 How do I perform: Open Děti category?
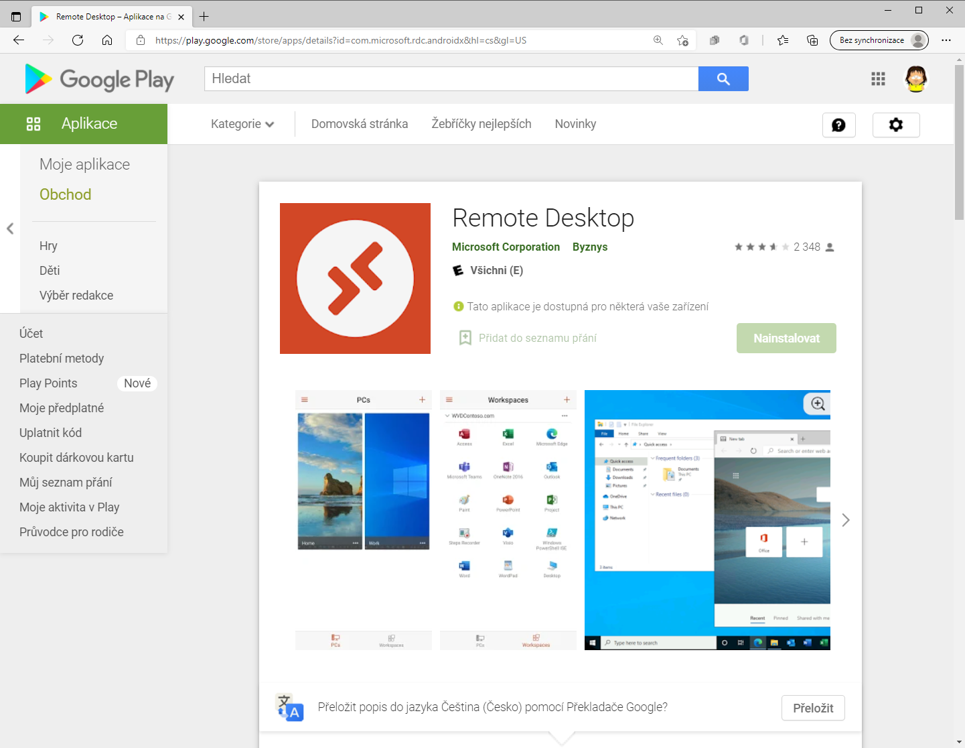click(x=50, y=271)
